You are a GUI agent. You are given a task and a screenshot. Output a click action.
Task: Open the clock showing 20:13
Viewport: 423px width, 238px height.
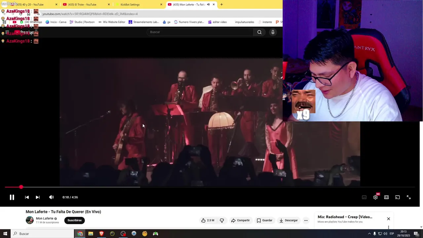[404, 234]
